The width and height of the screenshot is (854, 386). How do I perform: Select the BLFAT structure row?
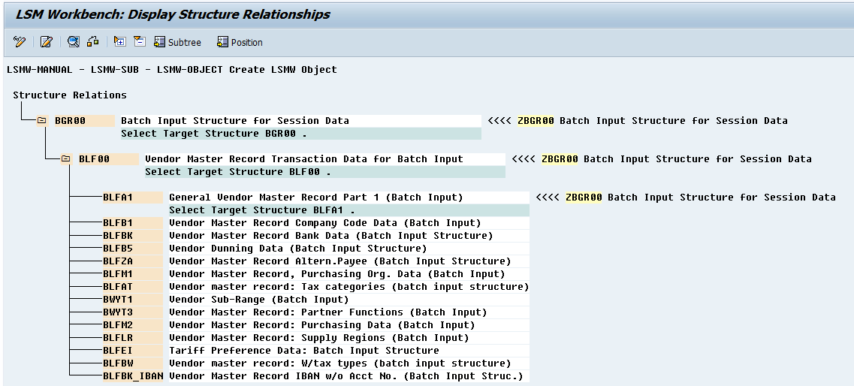click(316, 286)
